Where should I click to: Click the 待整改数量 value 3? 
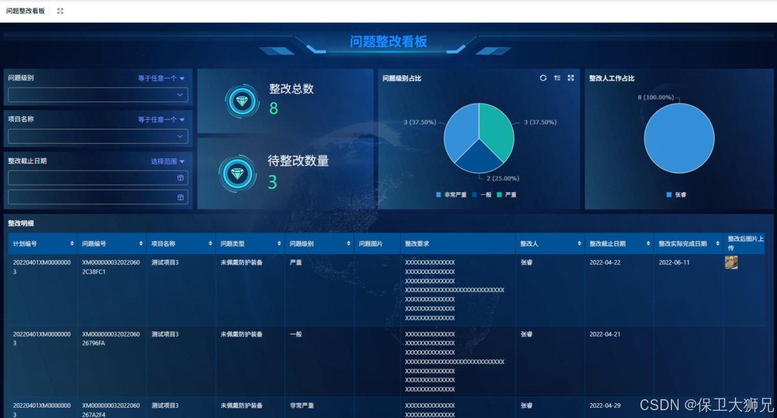tap(273, 182)
